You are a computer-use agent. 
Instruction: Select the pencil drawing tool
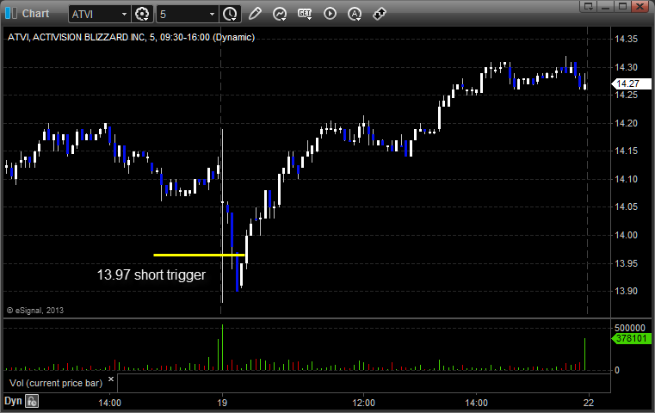click(255, 14)
